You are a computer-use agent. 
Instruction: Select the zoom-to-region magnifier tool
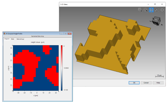pyautogui.click(x=140, y=10)
